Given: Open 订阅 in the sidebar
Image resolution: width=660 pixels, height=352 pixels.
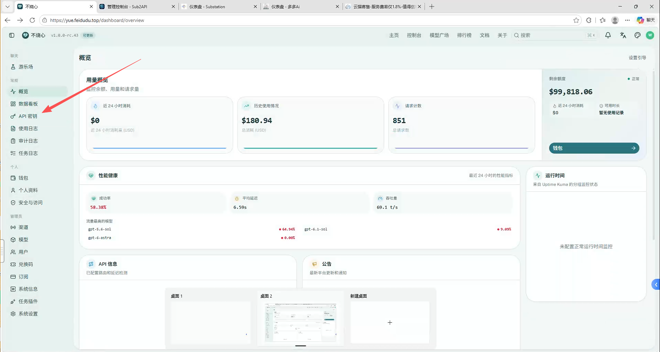Looking at the screenshot, I should (38, 277).
